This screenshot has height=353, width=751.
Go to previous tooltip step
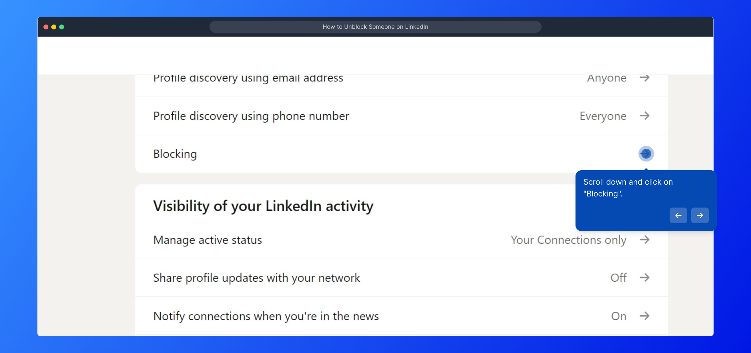(678, 215)
